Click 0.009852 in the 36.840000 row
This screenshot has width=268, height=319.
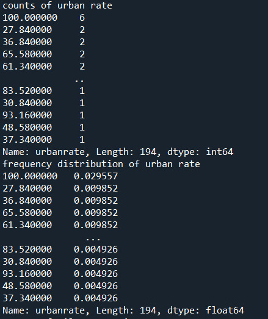pyautogui.click(x=96, y=201)
